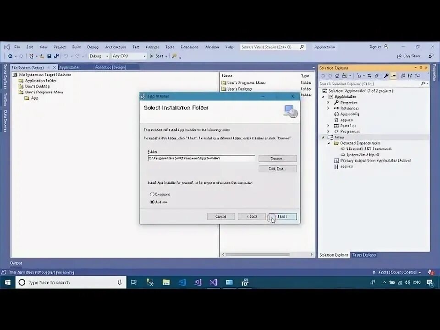Switch to Form1.cs [Design] tab
Viewport: 440px width, 330px height.
(x=110, y=67)
